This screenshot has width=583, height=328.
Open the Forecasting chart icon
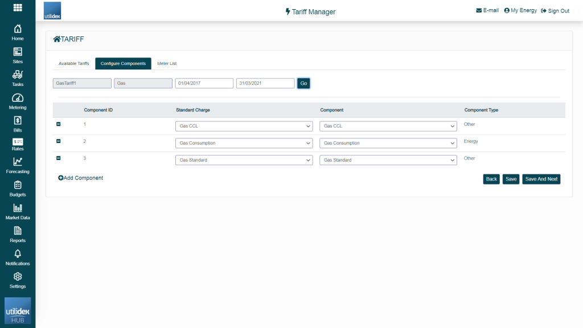(x=18, y=162)
